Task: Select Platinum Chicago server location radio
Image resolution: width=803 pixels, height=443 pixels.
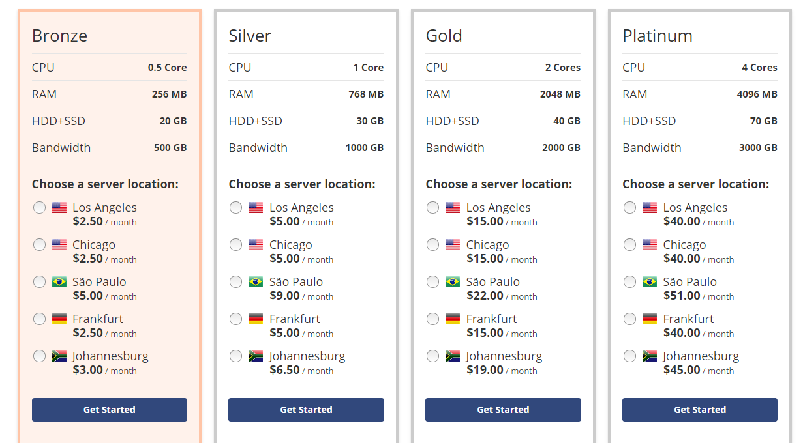Action: [629, 245]
